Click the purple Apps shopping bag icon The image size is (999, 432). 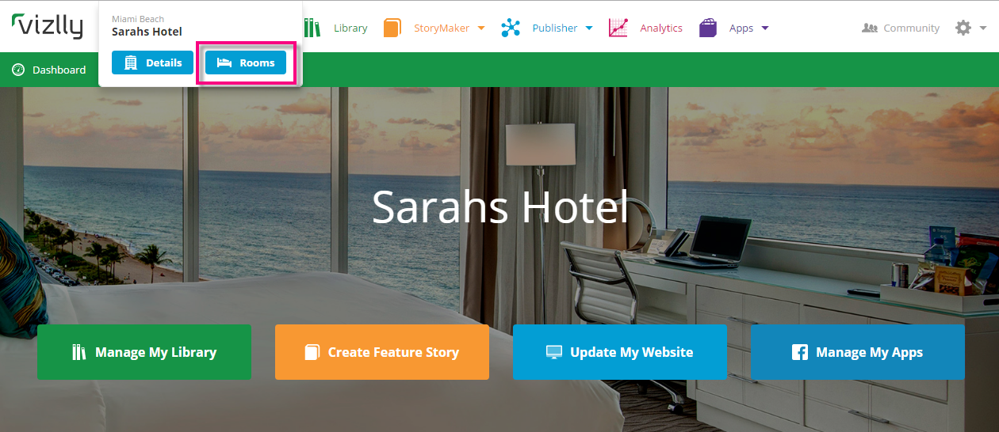pyautogui.click(x=708, y=28)
